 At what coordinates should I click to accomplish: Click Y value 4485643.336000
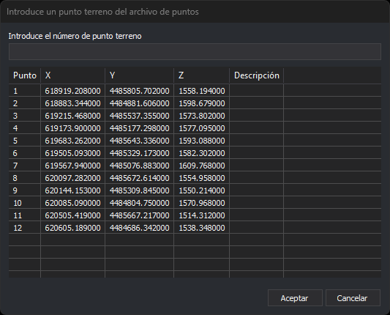[140, 141]
